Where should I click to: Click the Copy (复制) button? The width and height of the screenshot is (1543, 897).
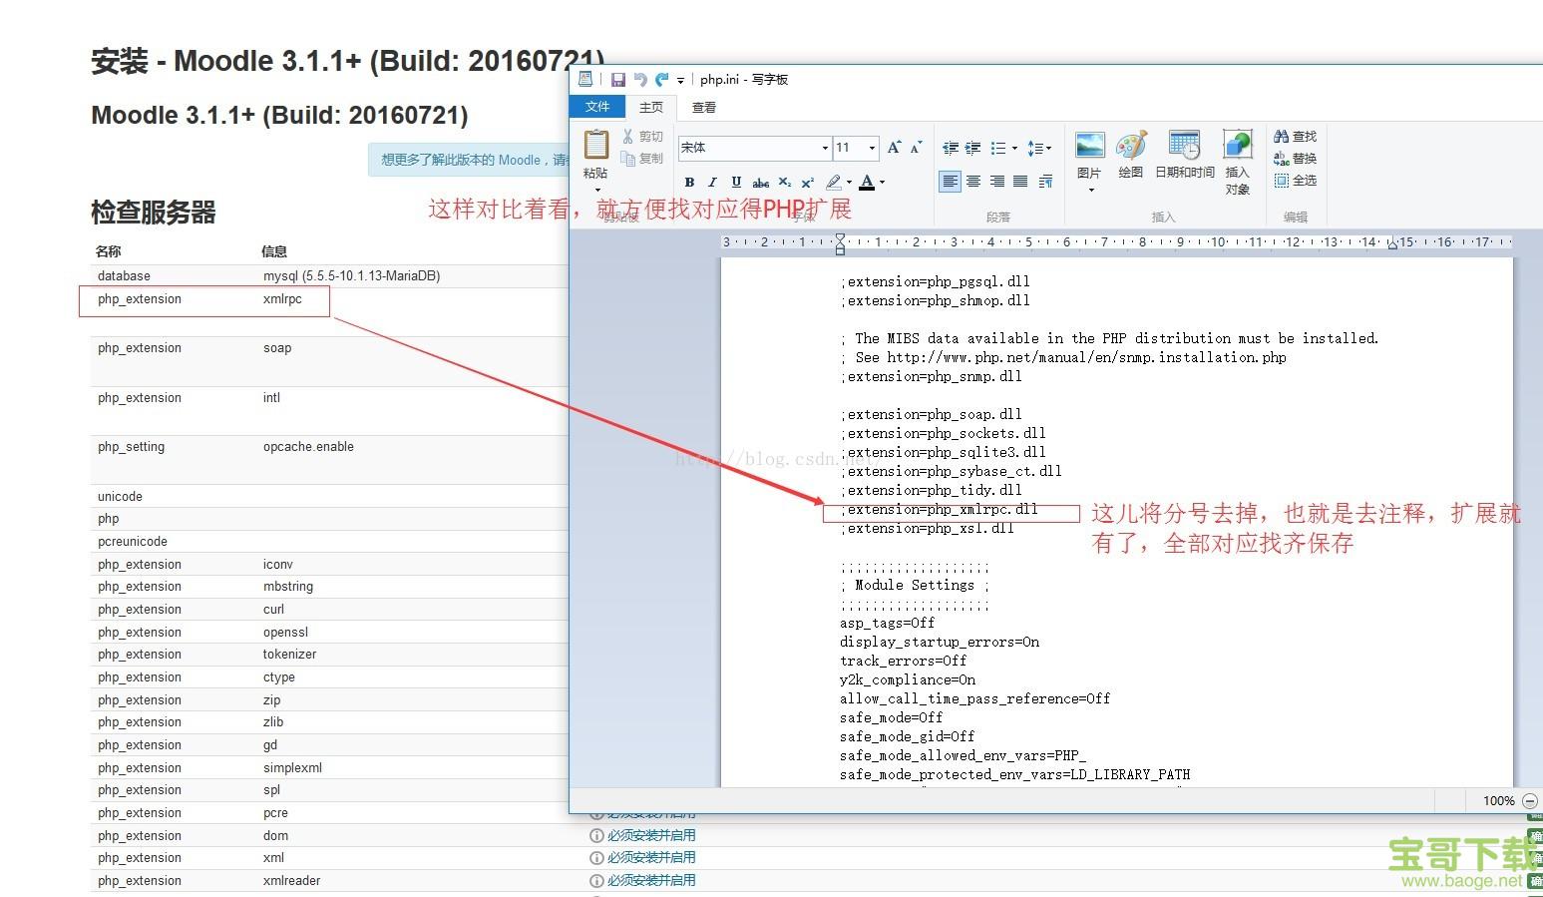(x=642, y=159)
